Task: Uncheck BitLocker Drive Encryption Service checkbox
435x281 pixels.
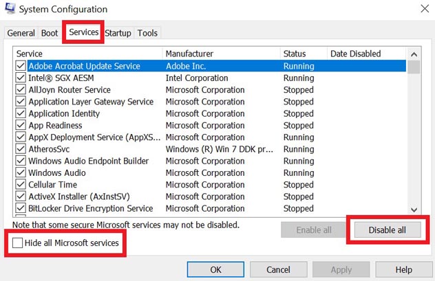Action: (21, 208)
